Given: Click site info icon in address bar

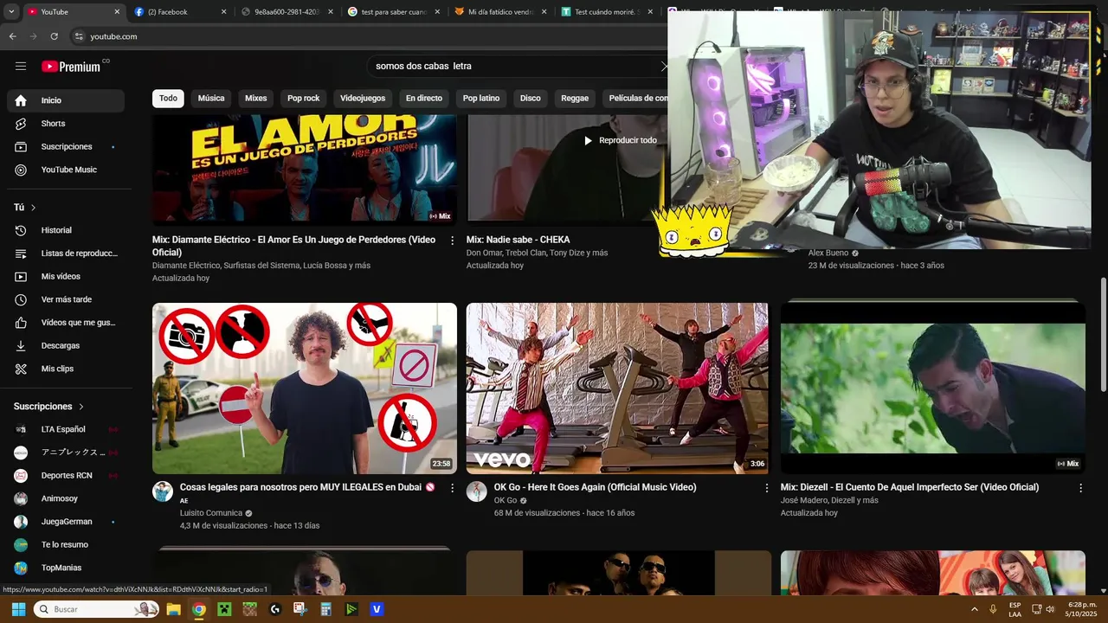Looking at the screenshot, I should click(79, 36).
